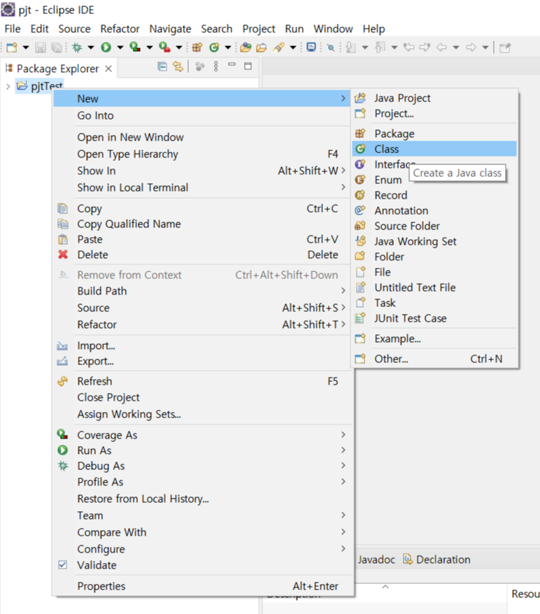
Task: Click Open Type Hierarchy in context menu
Action: (x=201, y=154)
